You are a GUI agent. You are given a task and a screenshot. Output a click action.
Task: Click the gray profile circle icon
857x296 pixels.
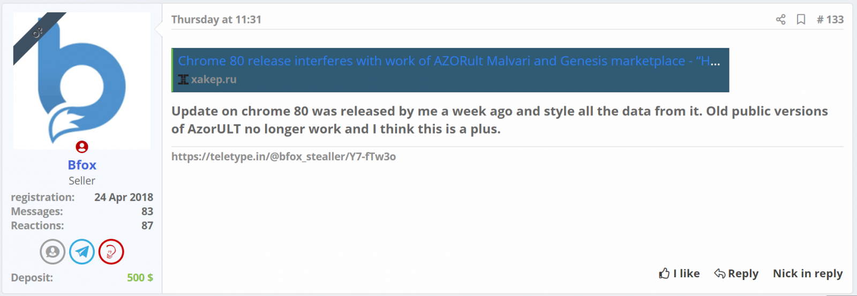click(52, 252)
